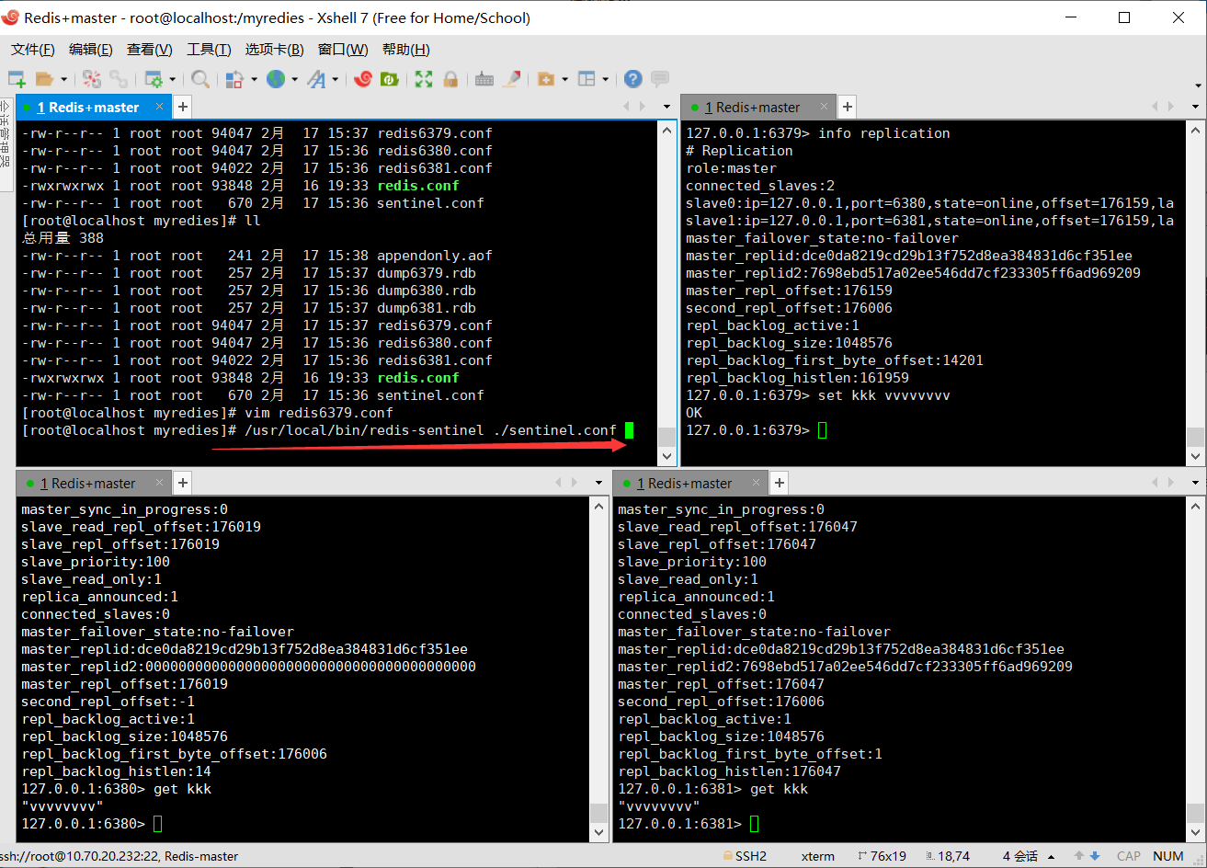The height and width of the screenshot is (868, 1207).
Task: Create a new session with the toolbar icon
Action: click(17, 78)
